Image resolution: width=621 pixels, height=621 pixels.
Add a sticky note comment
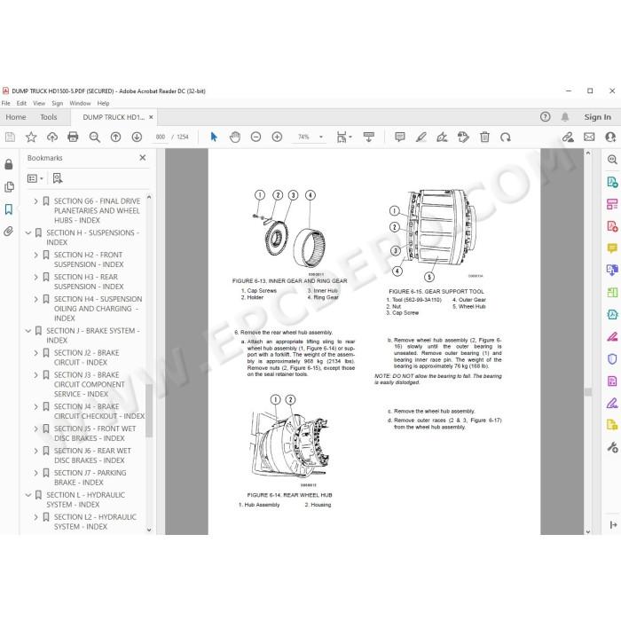coord(399,137)
